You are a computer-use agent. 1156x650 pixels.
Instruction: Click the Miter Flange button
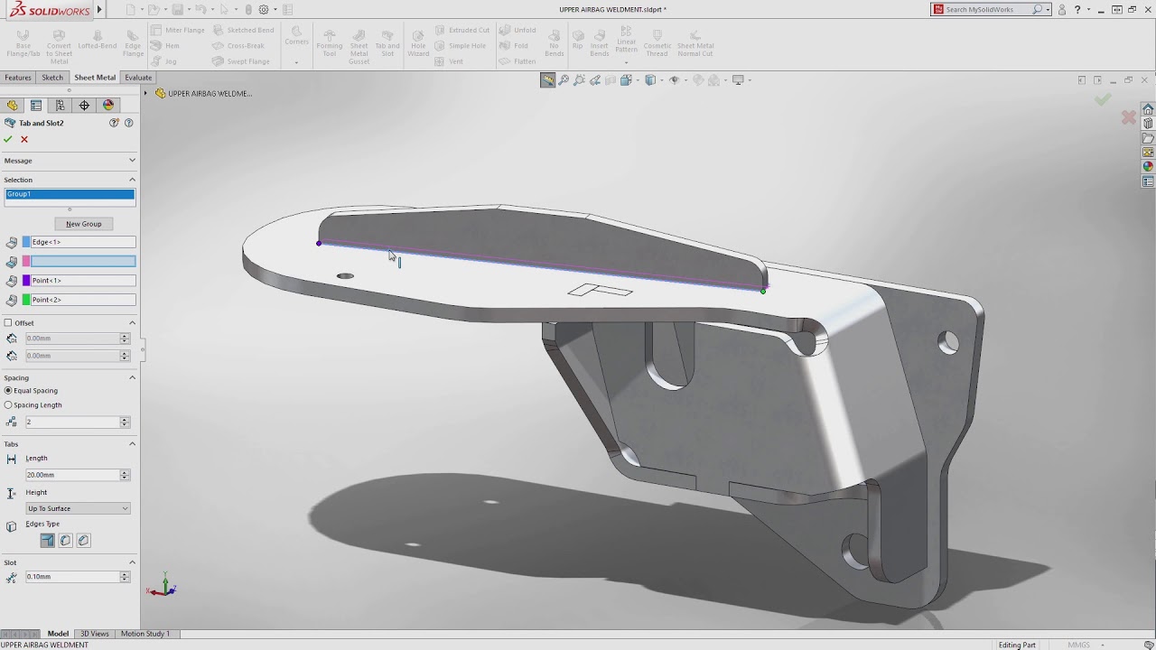(178, 30)
